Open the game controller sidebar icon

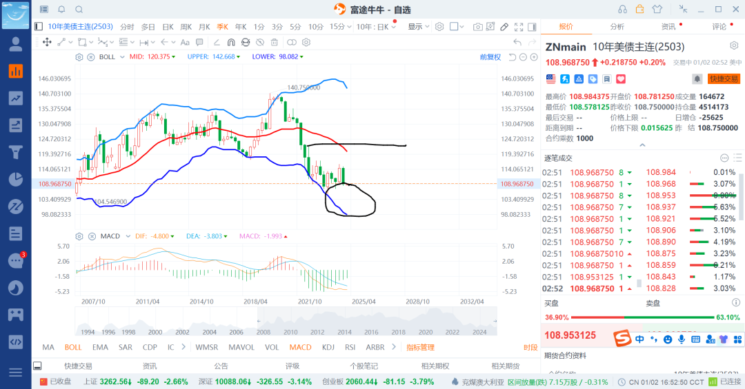16,315
